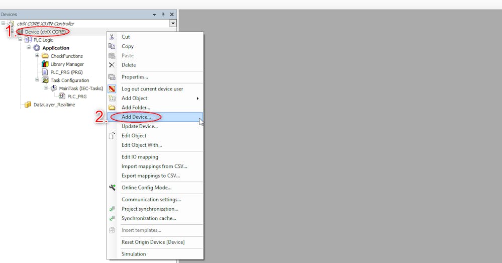
Task: Select Add Device... menu entry
Action: [x=155, y=117]
